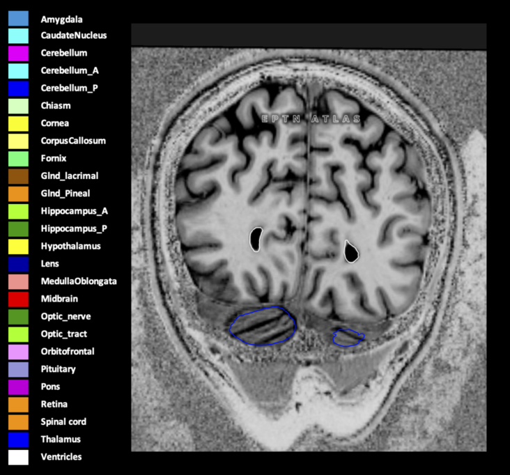Click the "Retina" legend label
This screenshot has height=475, width=510.
[54, 404]
